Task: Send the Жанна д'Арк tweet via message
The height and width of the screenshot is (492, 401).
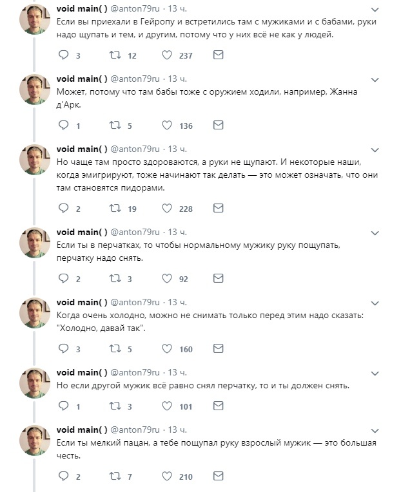Action: 219,125
